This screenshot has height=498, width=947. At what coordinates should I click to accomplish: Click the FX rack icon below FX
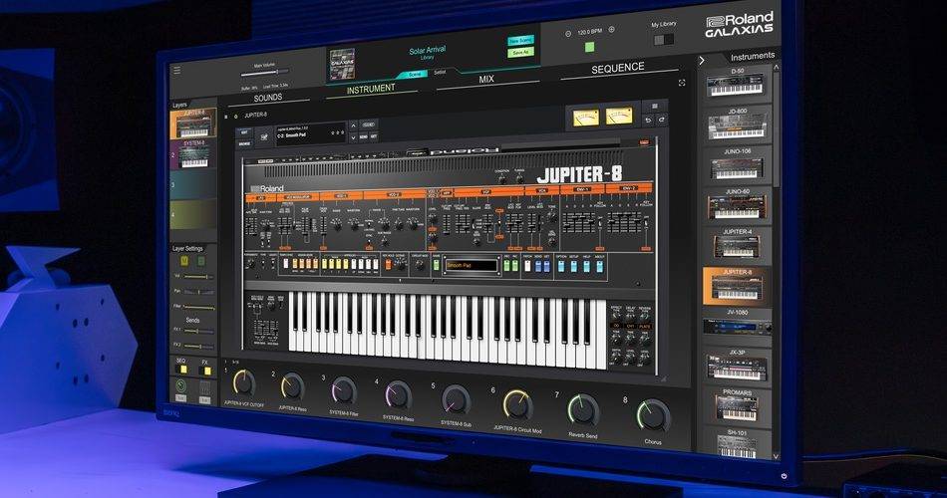[x=204, y=386]
